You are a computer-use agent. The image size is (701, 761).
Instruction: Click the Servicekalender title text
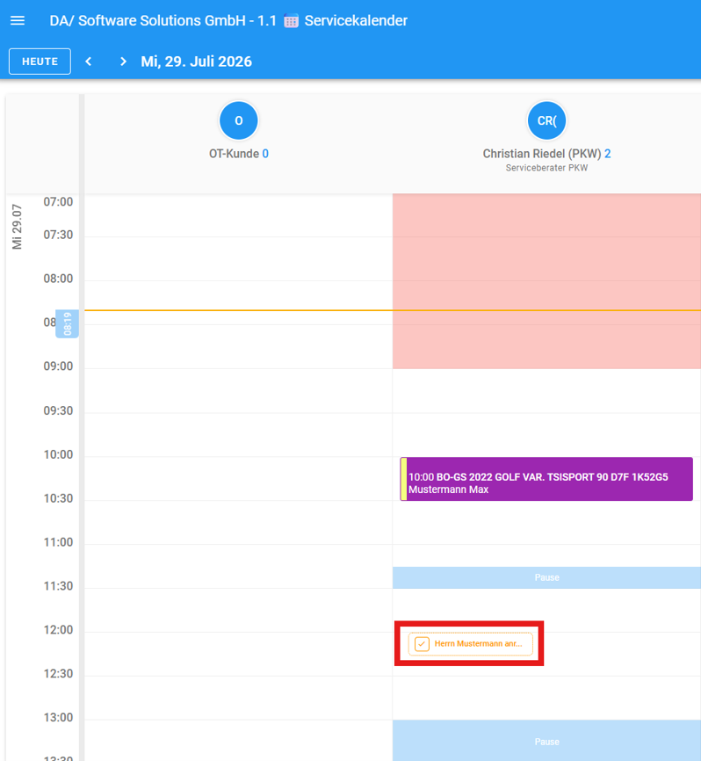356,21
